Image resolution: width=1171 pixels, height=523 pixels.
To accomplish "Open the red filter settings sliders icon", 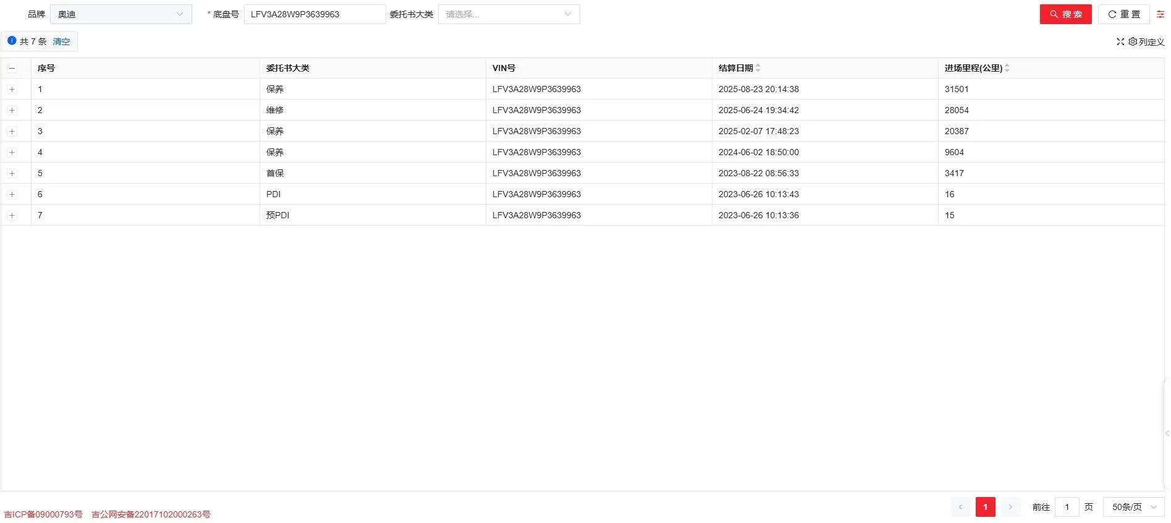I will coord(1160,14).
